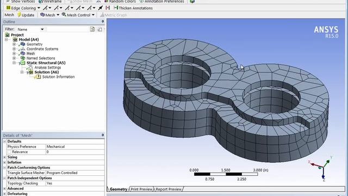The image size is (348, 196).
Task: Toggle Wireframe display
Action: (50, 1)
